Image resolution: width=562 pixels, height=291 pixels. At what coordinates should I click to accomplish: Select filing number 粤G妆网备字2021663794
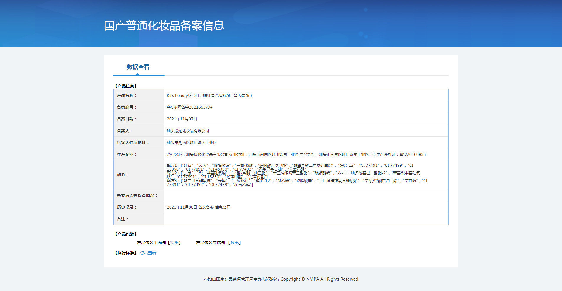pos(190,107)
